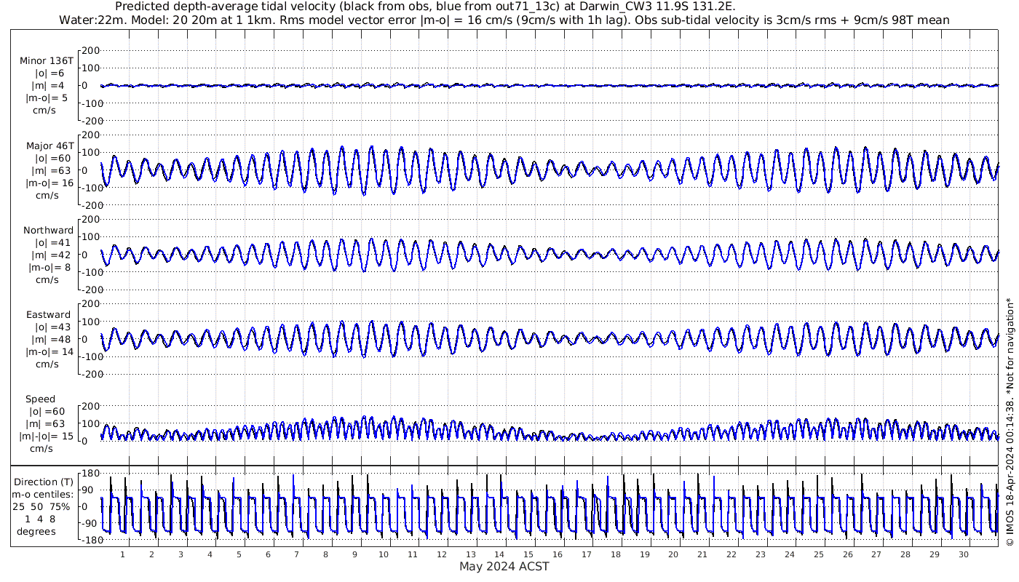Click '|m| =4' in the Minor panel
This screenshot has height=582, width=1019.
tap(49, 86)
